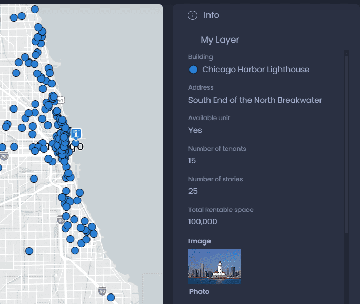360x304 pixels.
Task: Click the Route 41 shield on the map
Action: coord(61,100)
